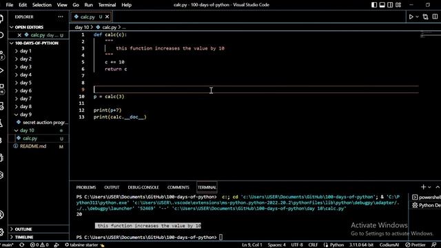Viewport: 441px width, 248px height.
Task: Open README.md in the explorer
Action: point(33,146)
